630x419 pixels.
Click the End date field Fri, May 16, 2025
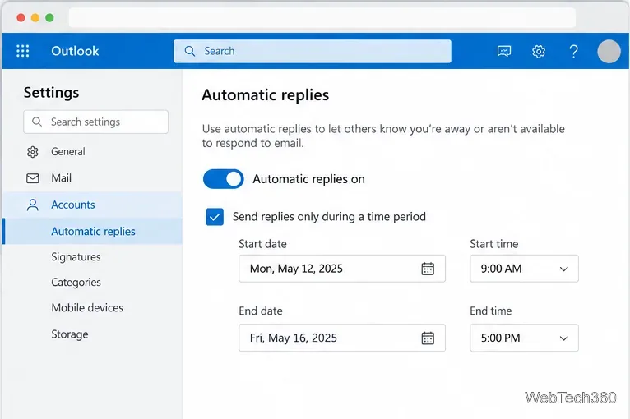pyautogui.click(x=342, y=338)
